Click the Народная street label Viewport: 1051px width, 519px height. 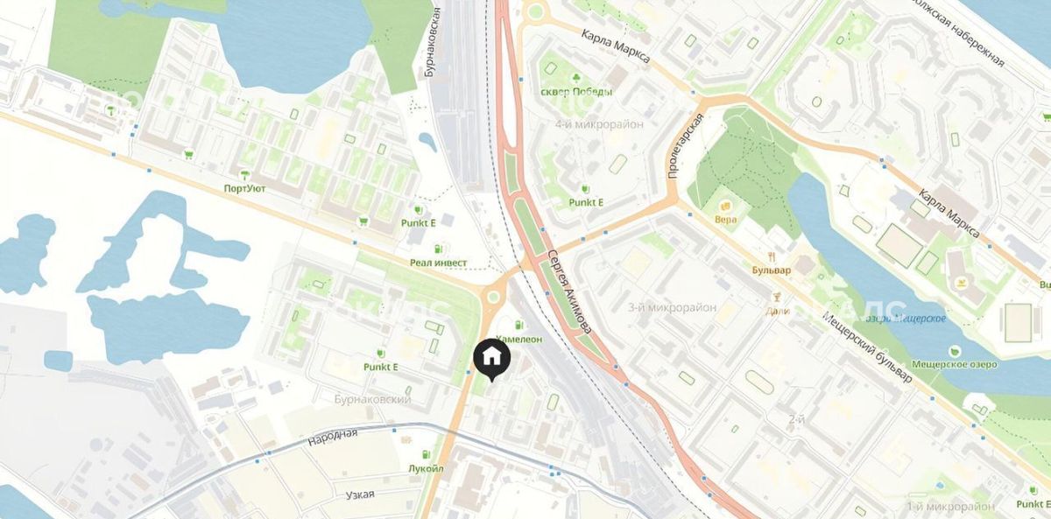coord(333,434)
